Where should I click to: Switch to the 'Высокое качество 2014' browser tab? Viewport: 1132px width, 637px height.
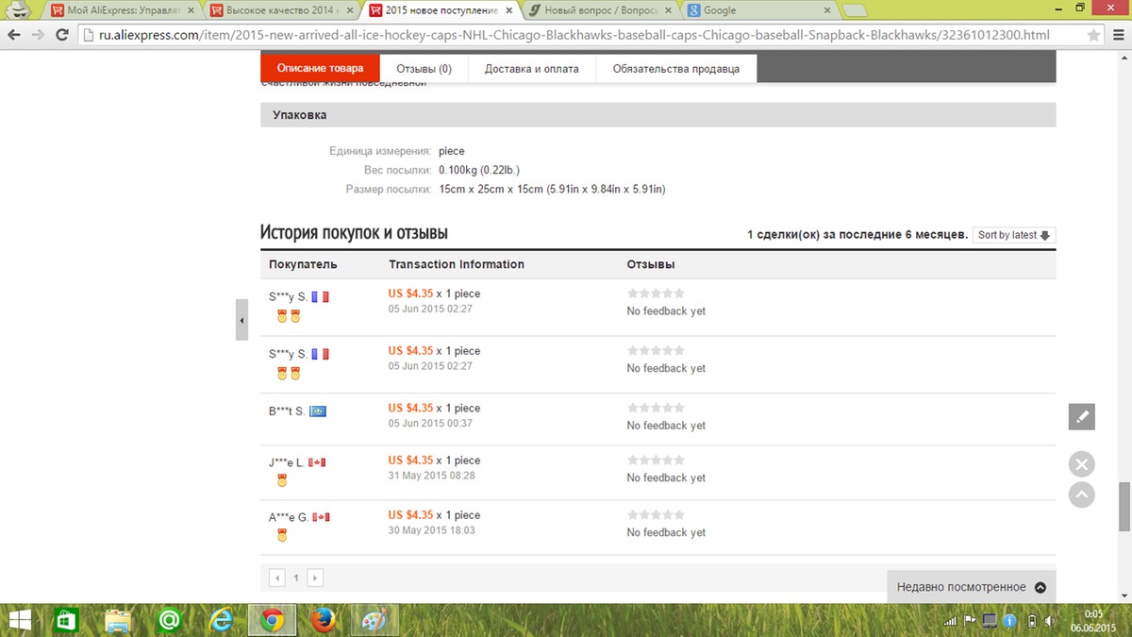[x=280, y=10]
